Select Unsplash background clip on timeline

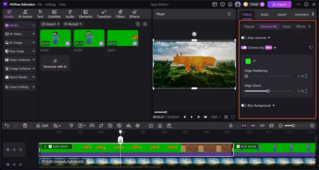coord(177,161)
